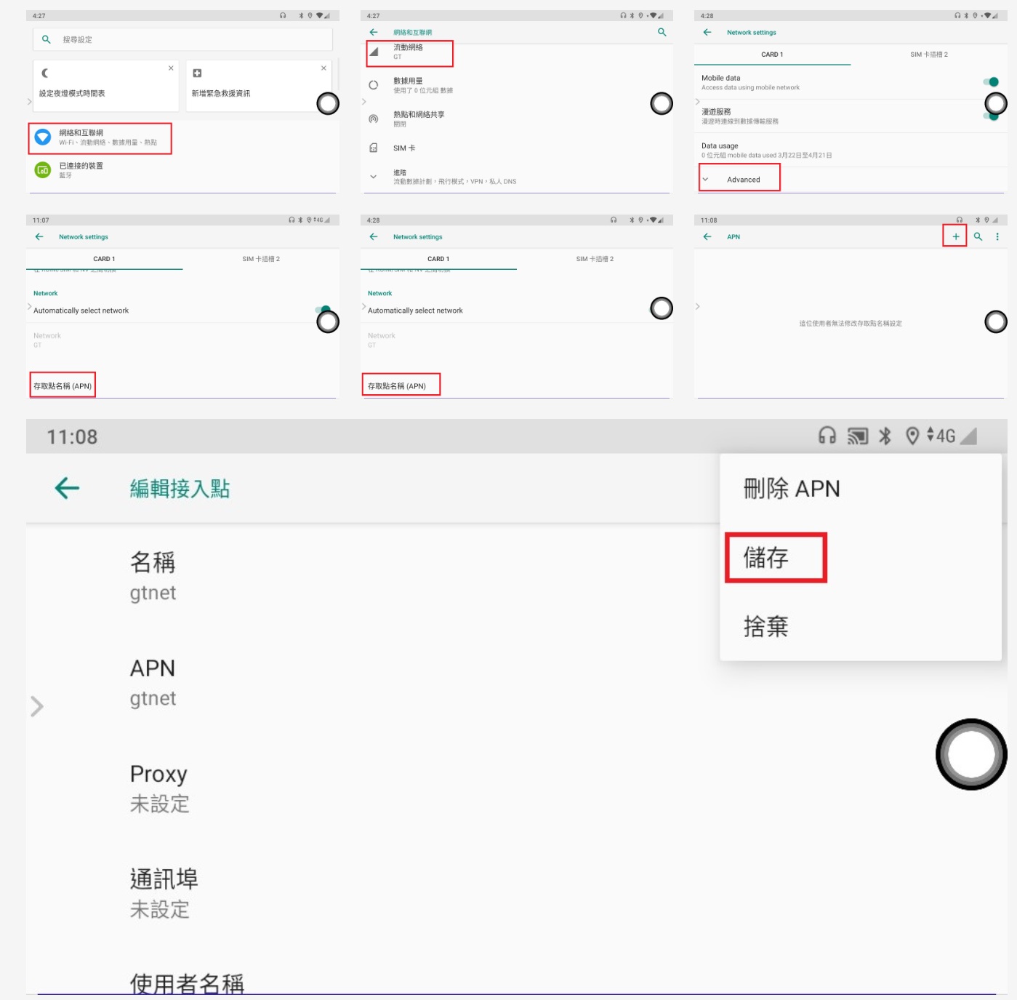Add a new APN with the plus icon
Image resolution: width=1017 pixels, height=1000 pixels.
coord(955,236)
